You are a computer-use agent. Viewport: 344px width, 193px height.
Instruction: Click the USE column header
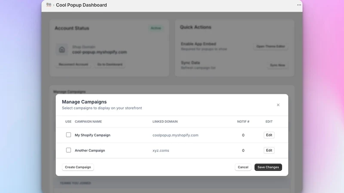pyautogui.click(x=68, y=121)
